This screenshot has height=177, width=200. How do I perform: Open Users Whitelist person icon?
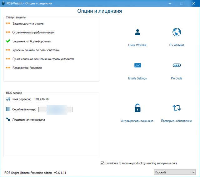[137, 32]
